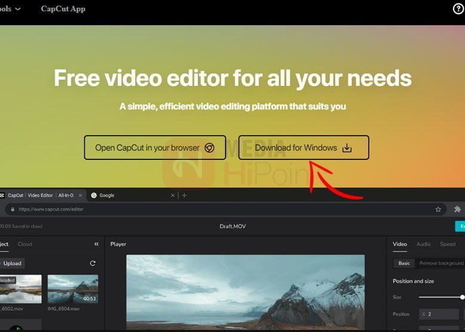Image resolution: width=465 pixels, height=332 pixels.
Task: Open the Speed properties tab
Action: [448, 244]
